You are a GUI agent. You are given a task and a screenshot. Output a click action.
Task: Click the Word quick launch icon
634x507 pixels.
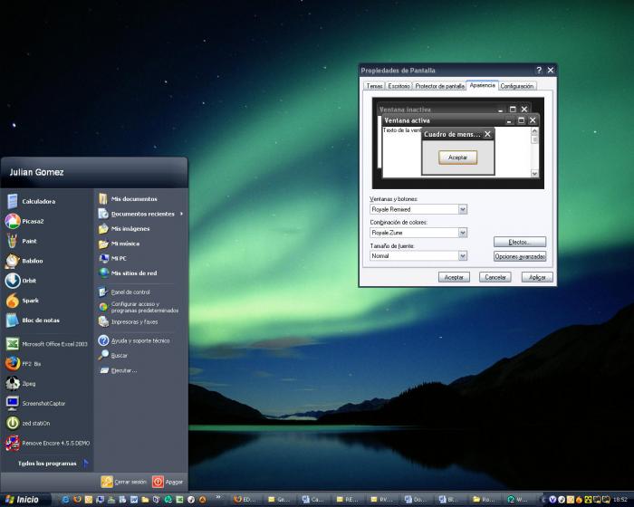click(134, 500)
